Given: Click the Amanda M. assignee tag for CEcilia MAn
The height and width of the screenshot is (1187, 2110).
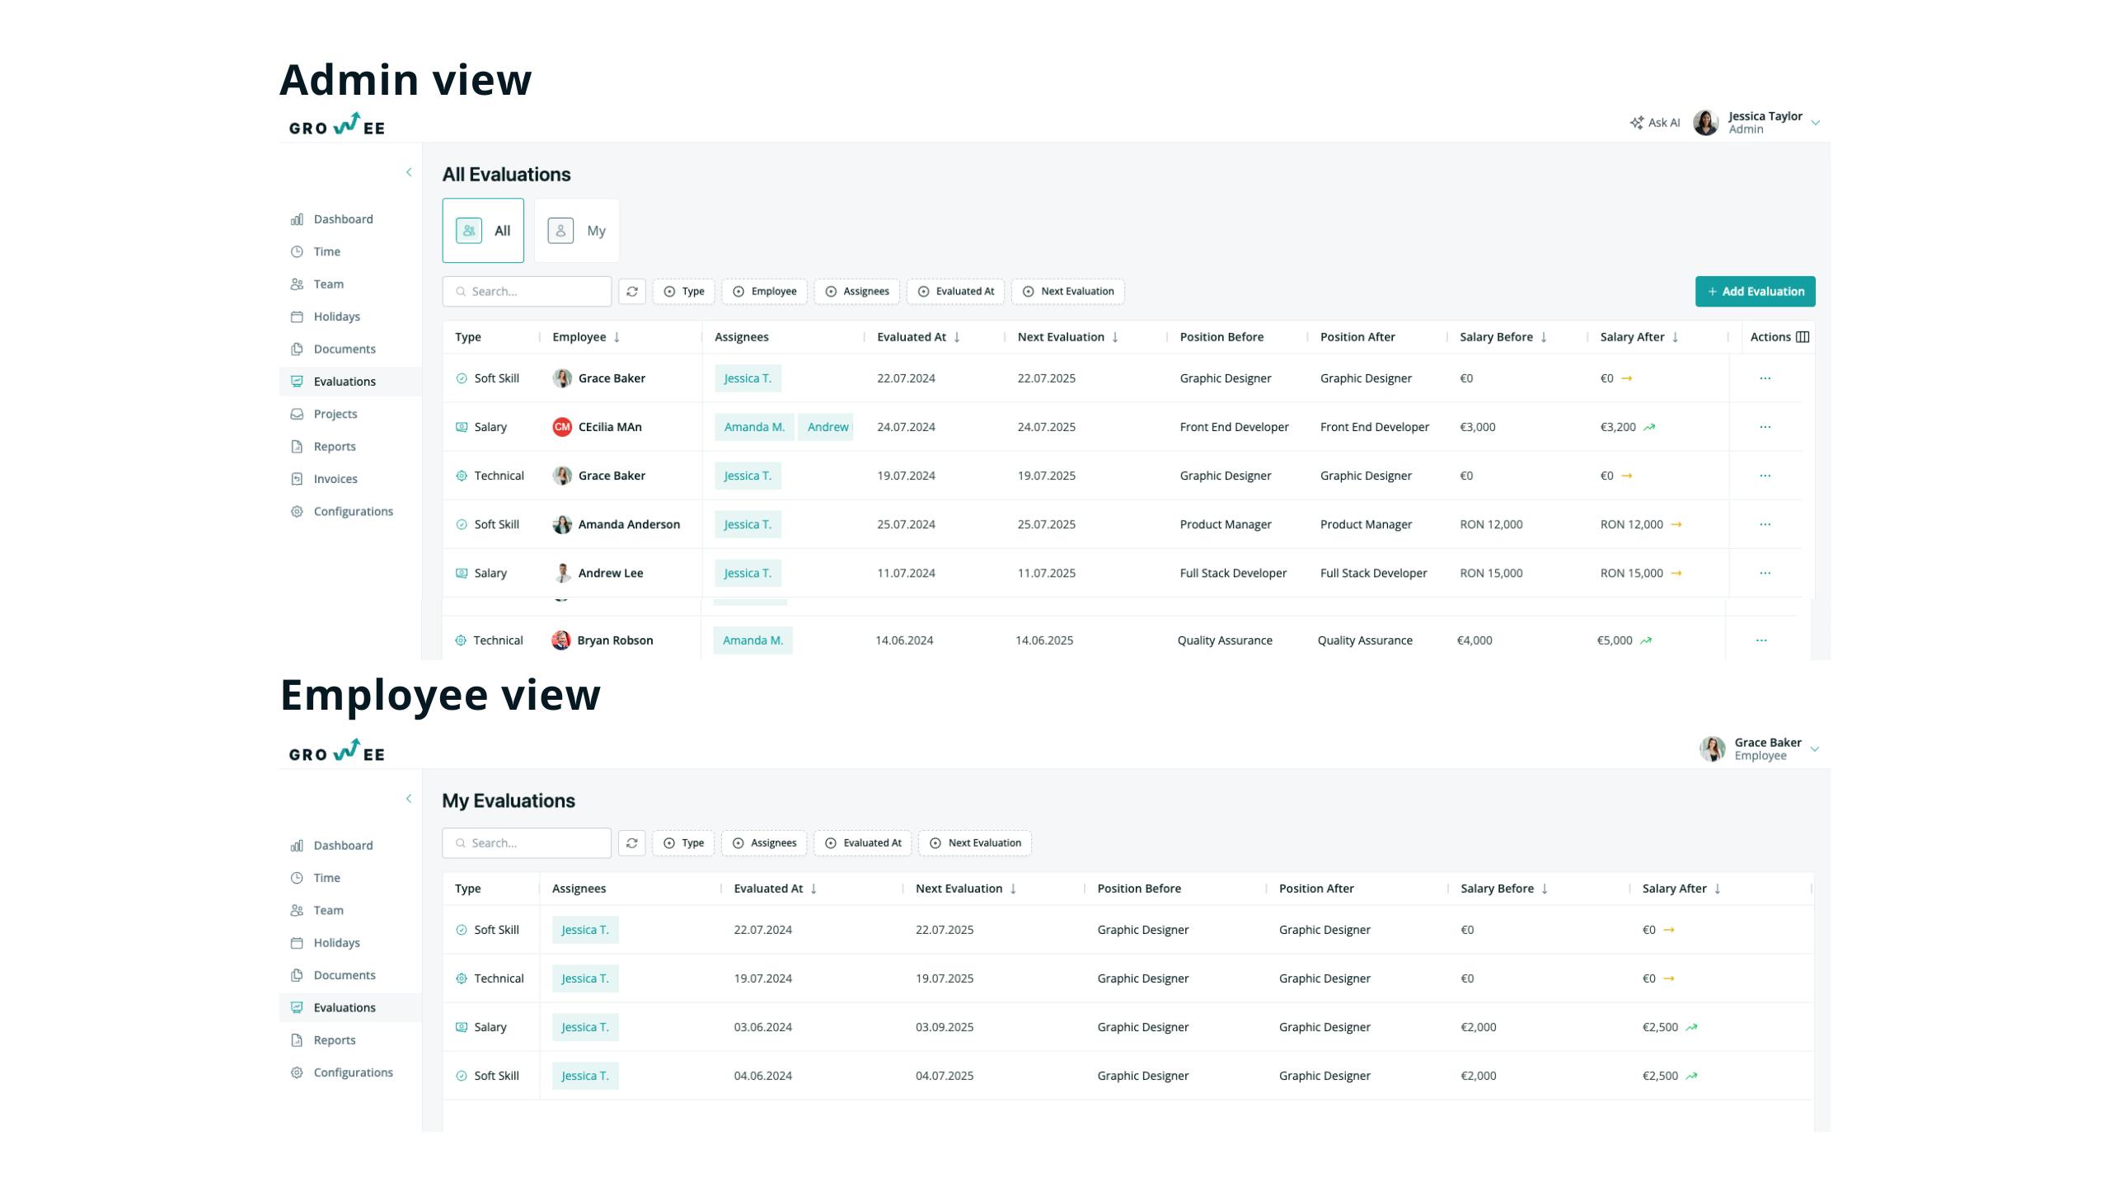Looking at the screenshot, I should [x=754, y=427].
